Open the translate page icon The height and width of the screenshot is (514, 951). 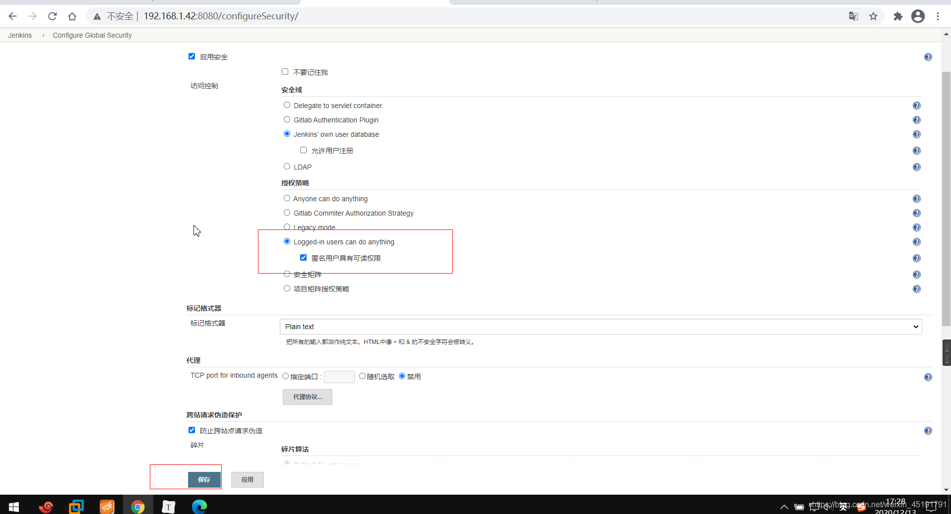click(853, 16)
